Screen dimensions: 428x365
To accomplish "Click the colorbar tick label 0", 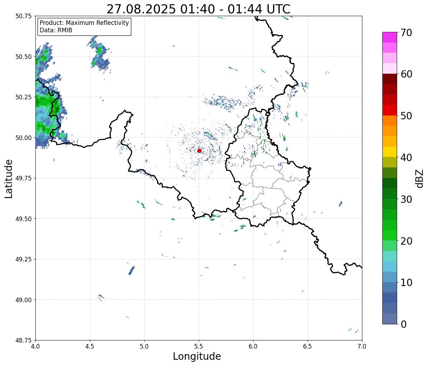I will pyautogui.click(x=403, y=324).
